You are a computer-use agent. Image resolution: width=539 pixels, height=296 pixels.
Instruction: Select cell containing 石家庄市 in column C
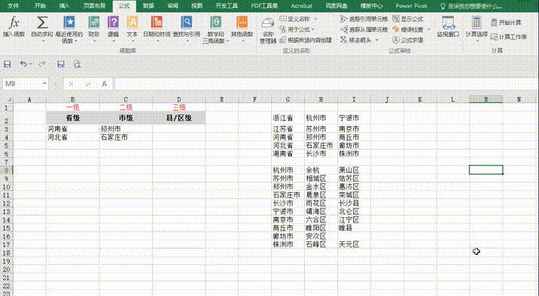tap(126, 137)
